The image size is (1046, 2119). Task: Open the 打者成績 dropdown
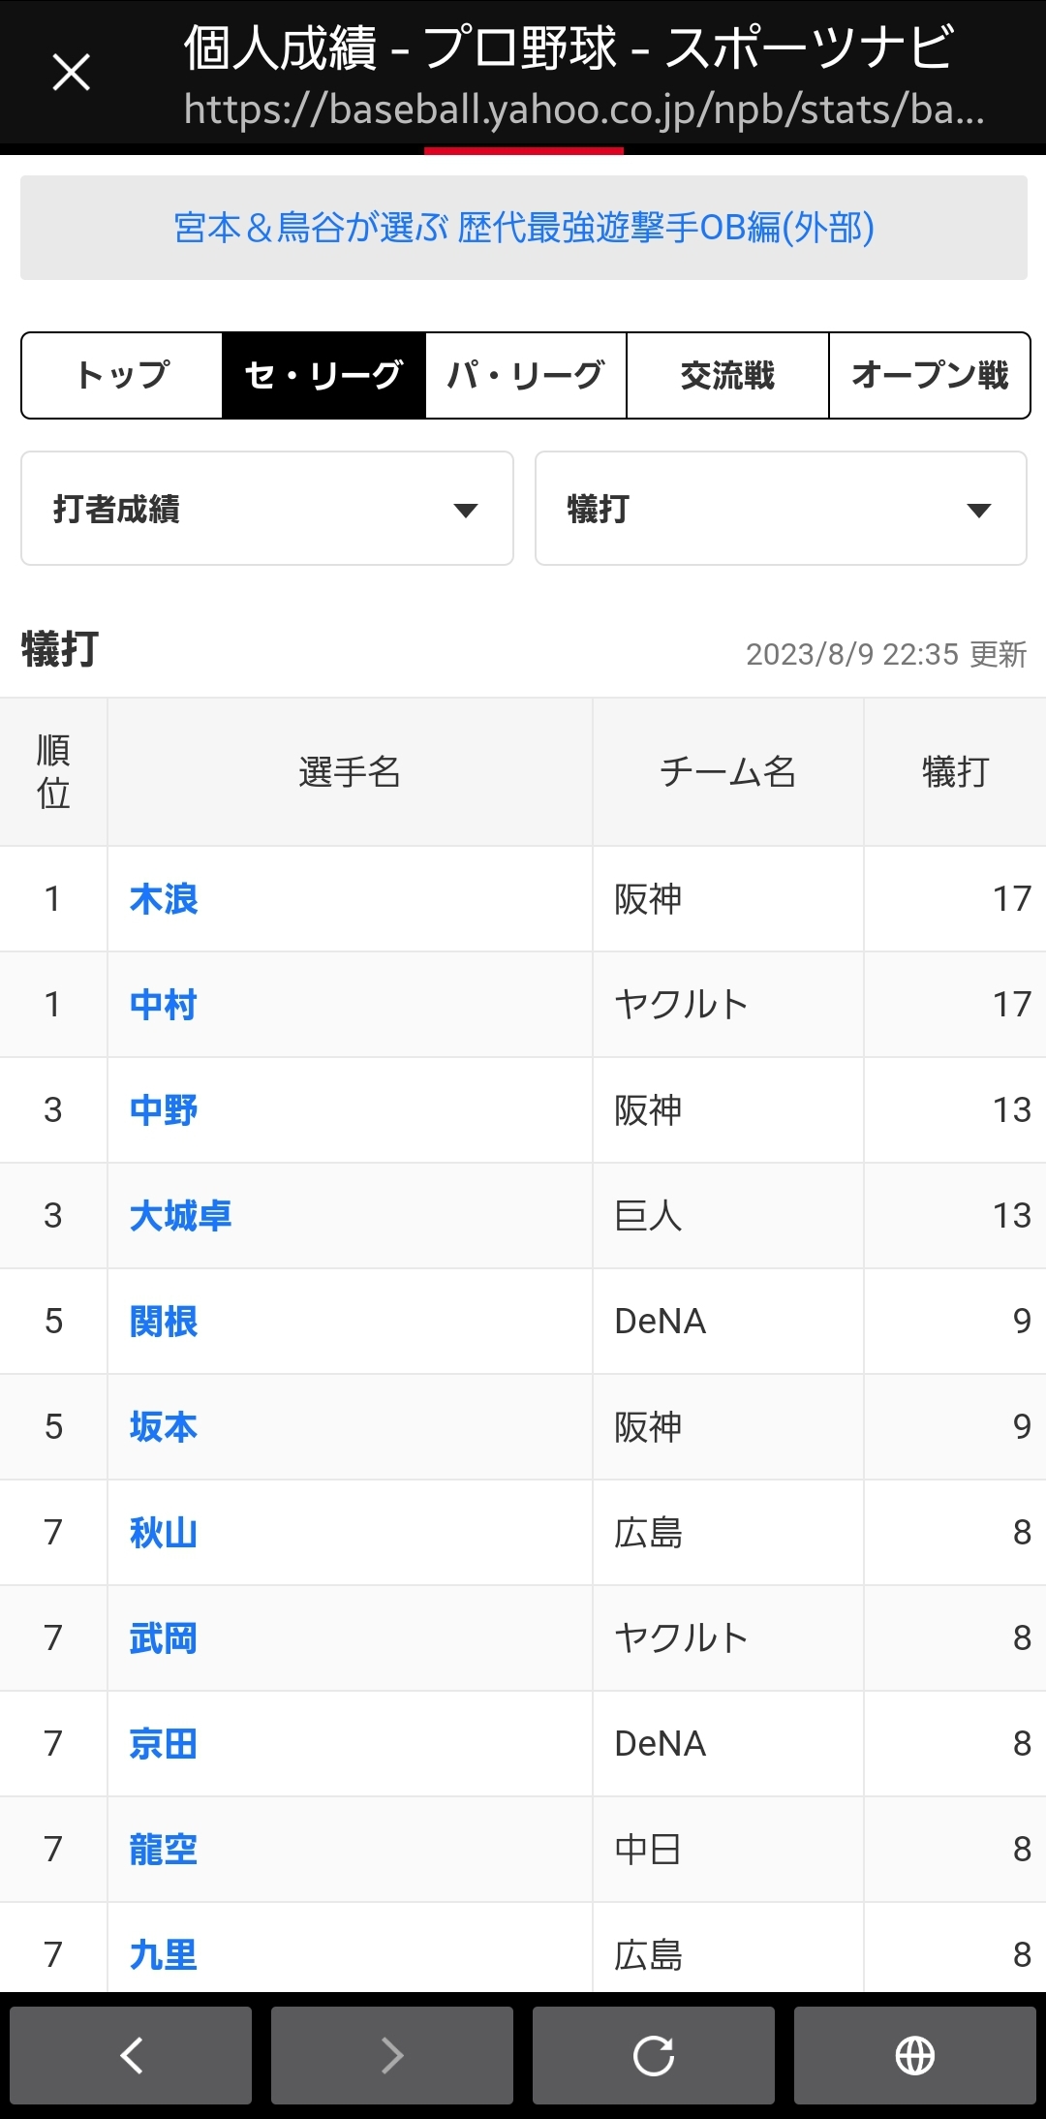[x=266, y=509]
